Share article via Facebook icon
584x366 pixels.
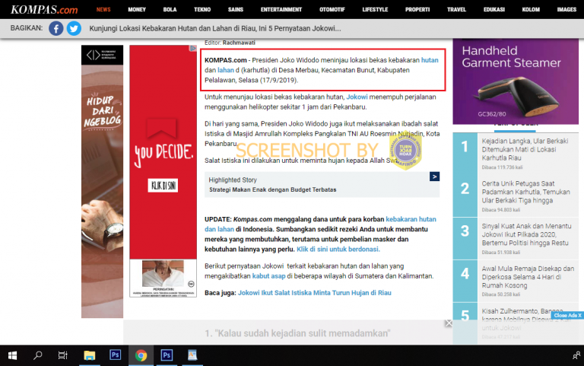click(x=56, y=28)
